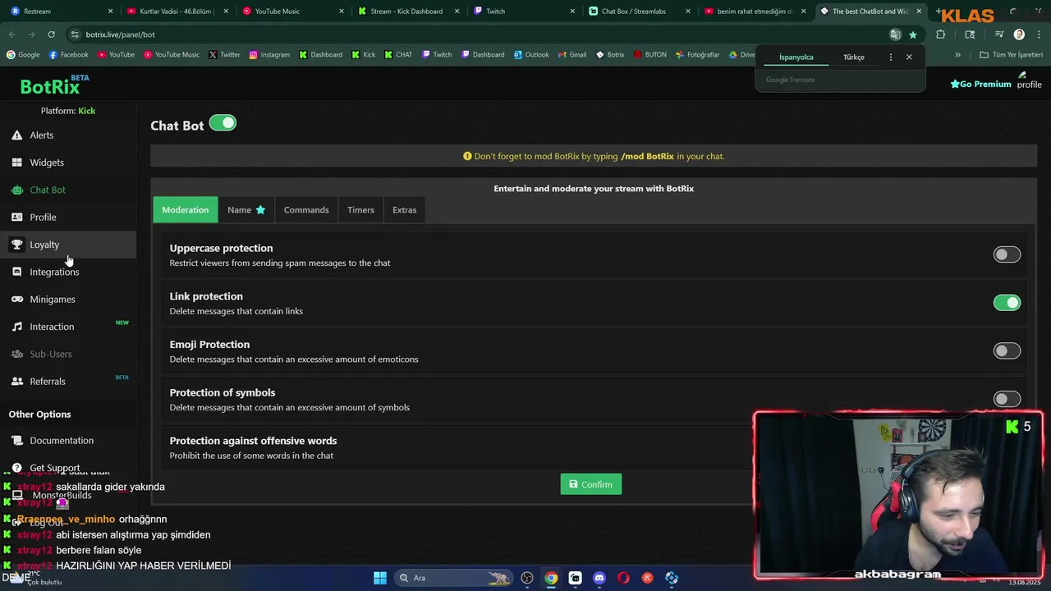Screen dimensions: 1051x591
Task: Open the YouTube bookmark
Action: tap(117, 55)
